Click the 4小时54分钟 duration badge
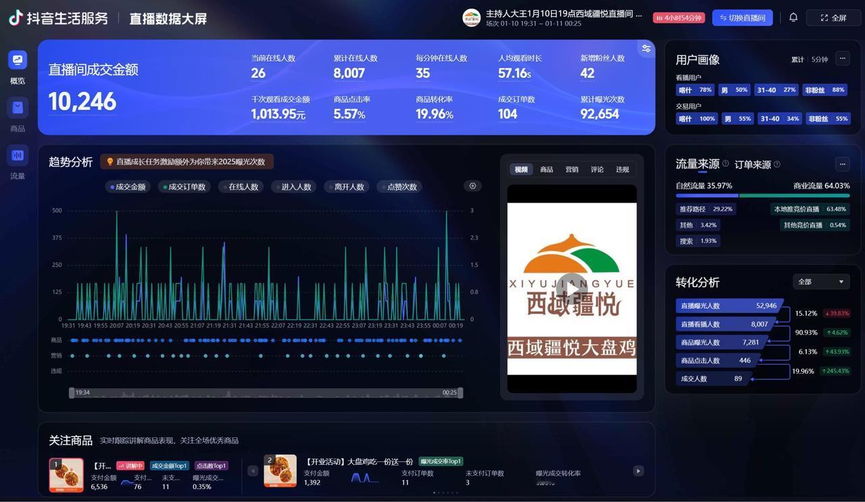 [x=678, y=18]
